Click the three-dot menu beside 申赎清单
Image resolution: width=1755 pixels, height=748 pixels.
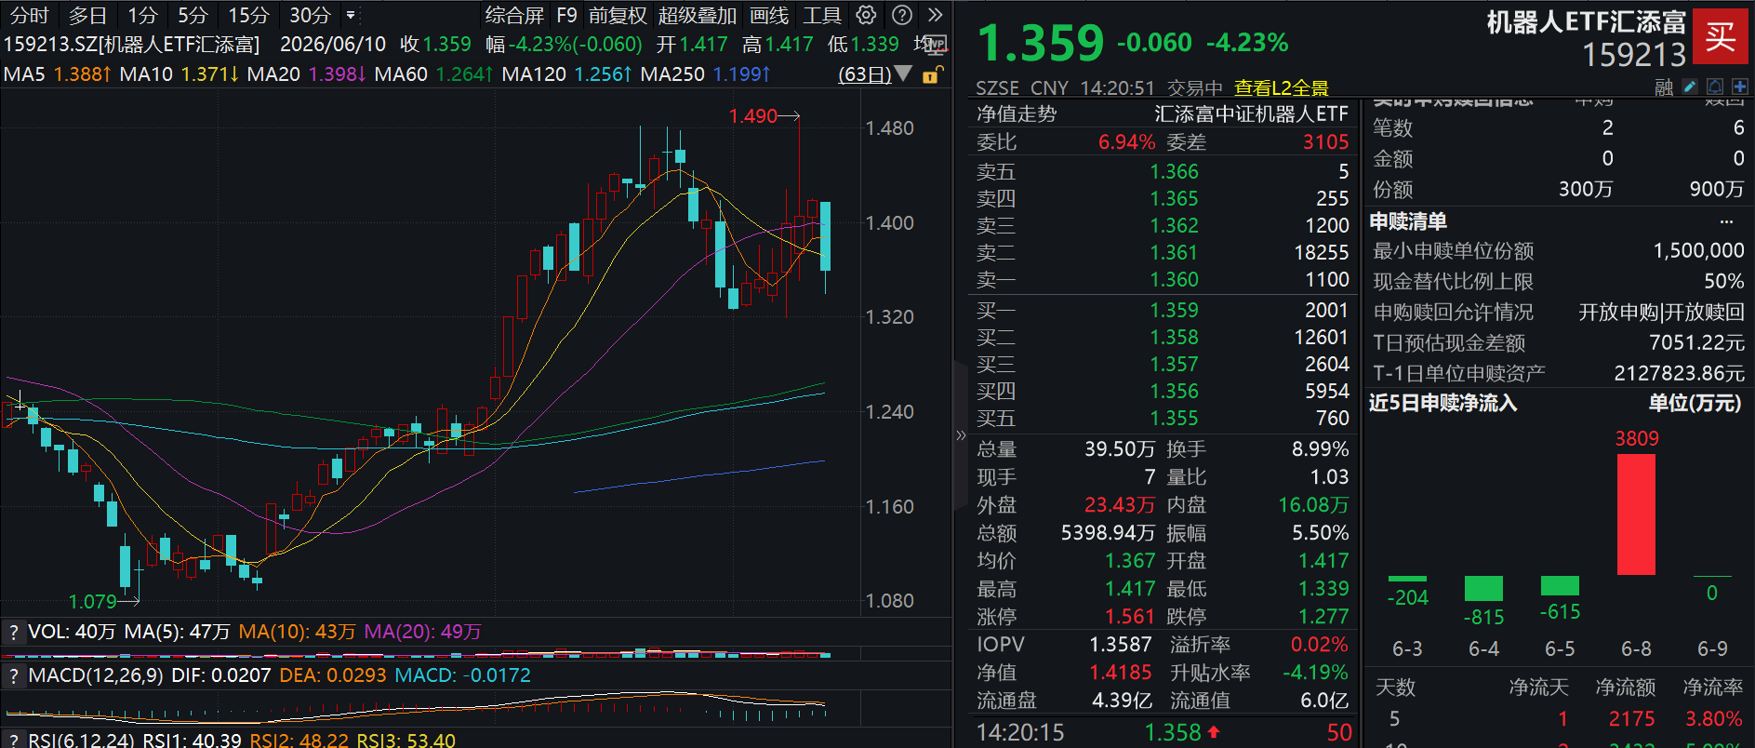[x=1726, y=221]
